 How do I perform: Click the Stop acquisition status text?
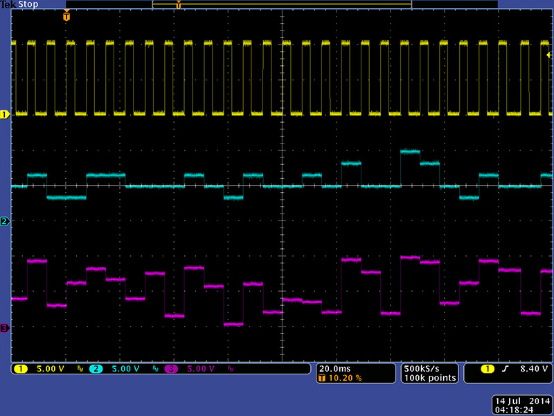pos(28,5)
